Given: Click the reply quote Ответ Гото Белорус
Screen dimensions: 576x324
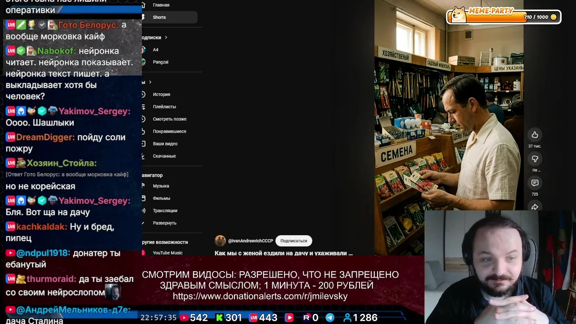Looking at the screenshot, I should pos(67,175).
